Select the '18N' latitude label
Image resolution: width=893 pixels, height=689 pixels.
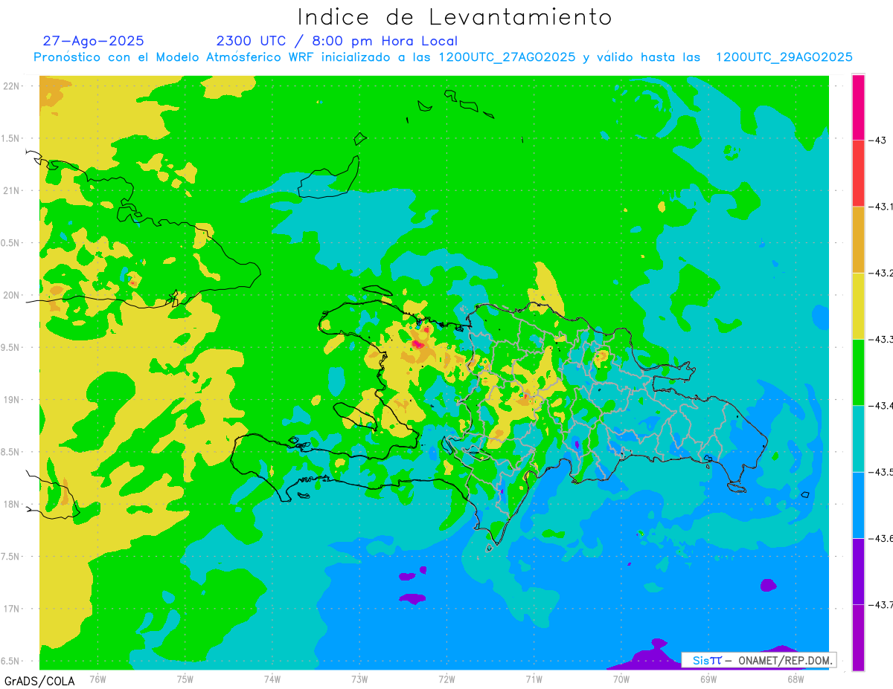pyautogui.click(x=11, y=505)
